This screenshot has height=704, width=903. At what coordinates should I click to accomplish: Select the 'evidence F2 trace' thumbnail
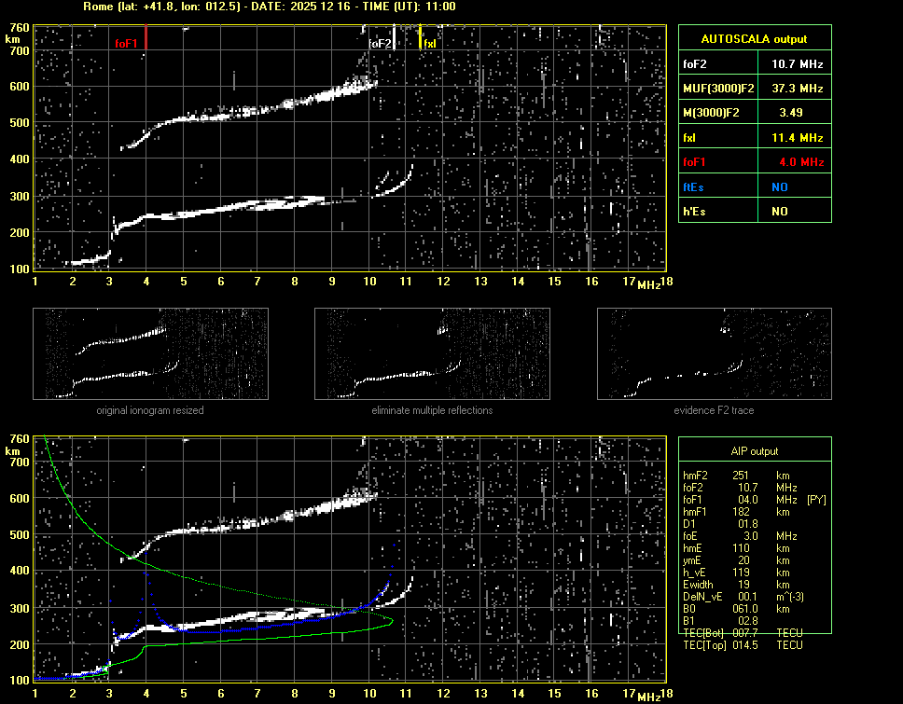pyautogui.click(x=714, y=353)
